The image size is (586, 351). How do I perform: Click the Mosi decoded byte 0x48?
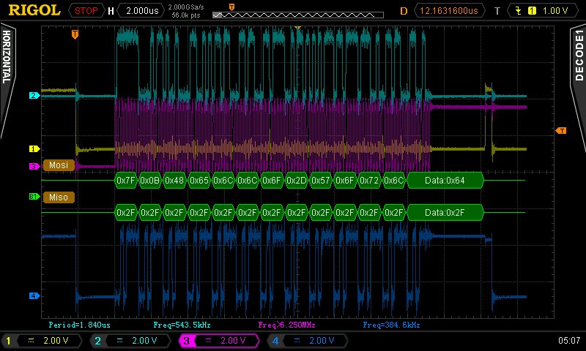(x=174, y=180)
